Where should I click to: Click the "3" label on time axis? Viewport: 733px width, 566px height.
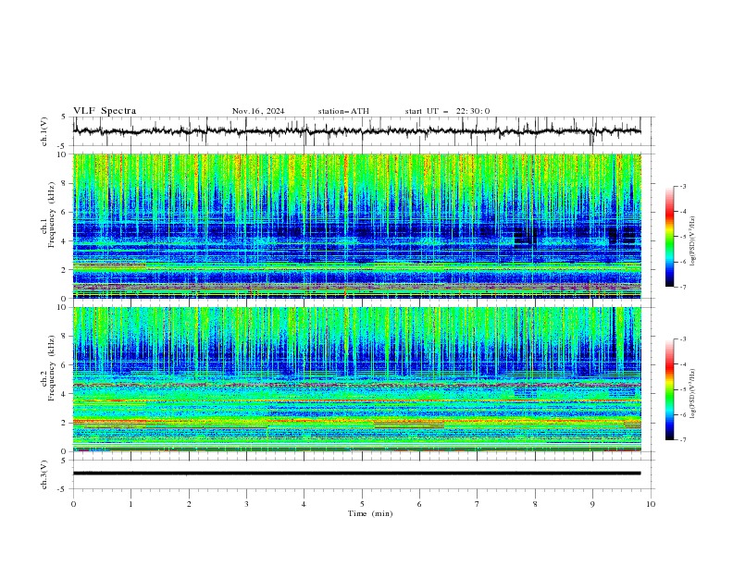[246, 504]
